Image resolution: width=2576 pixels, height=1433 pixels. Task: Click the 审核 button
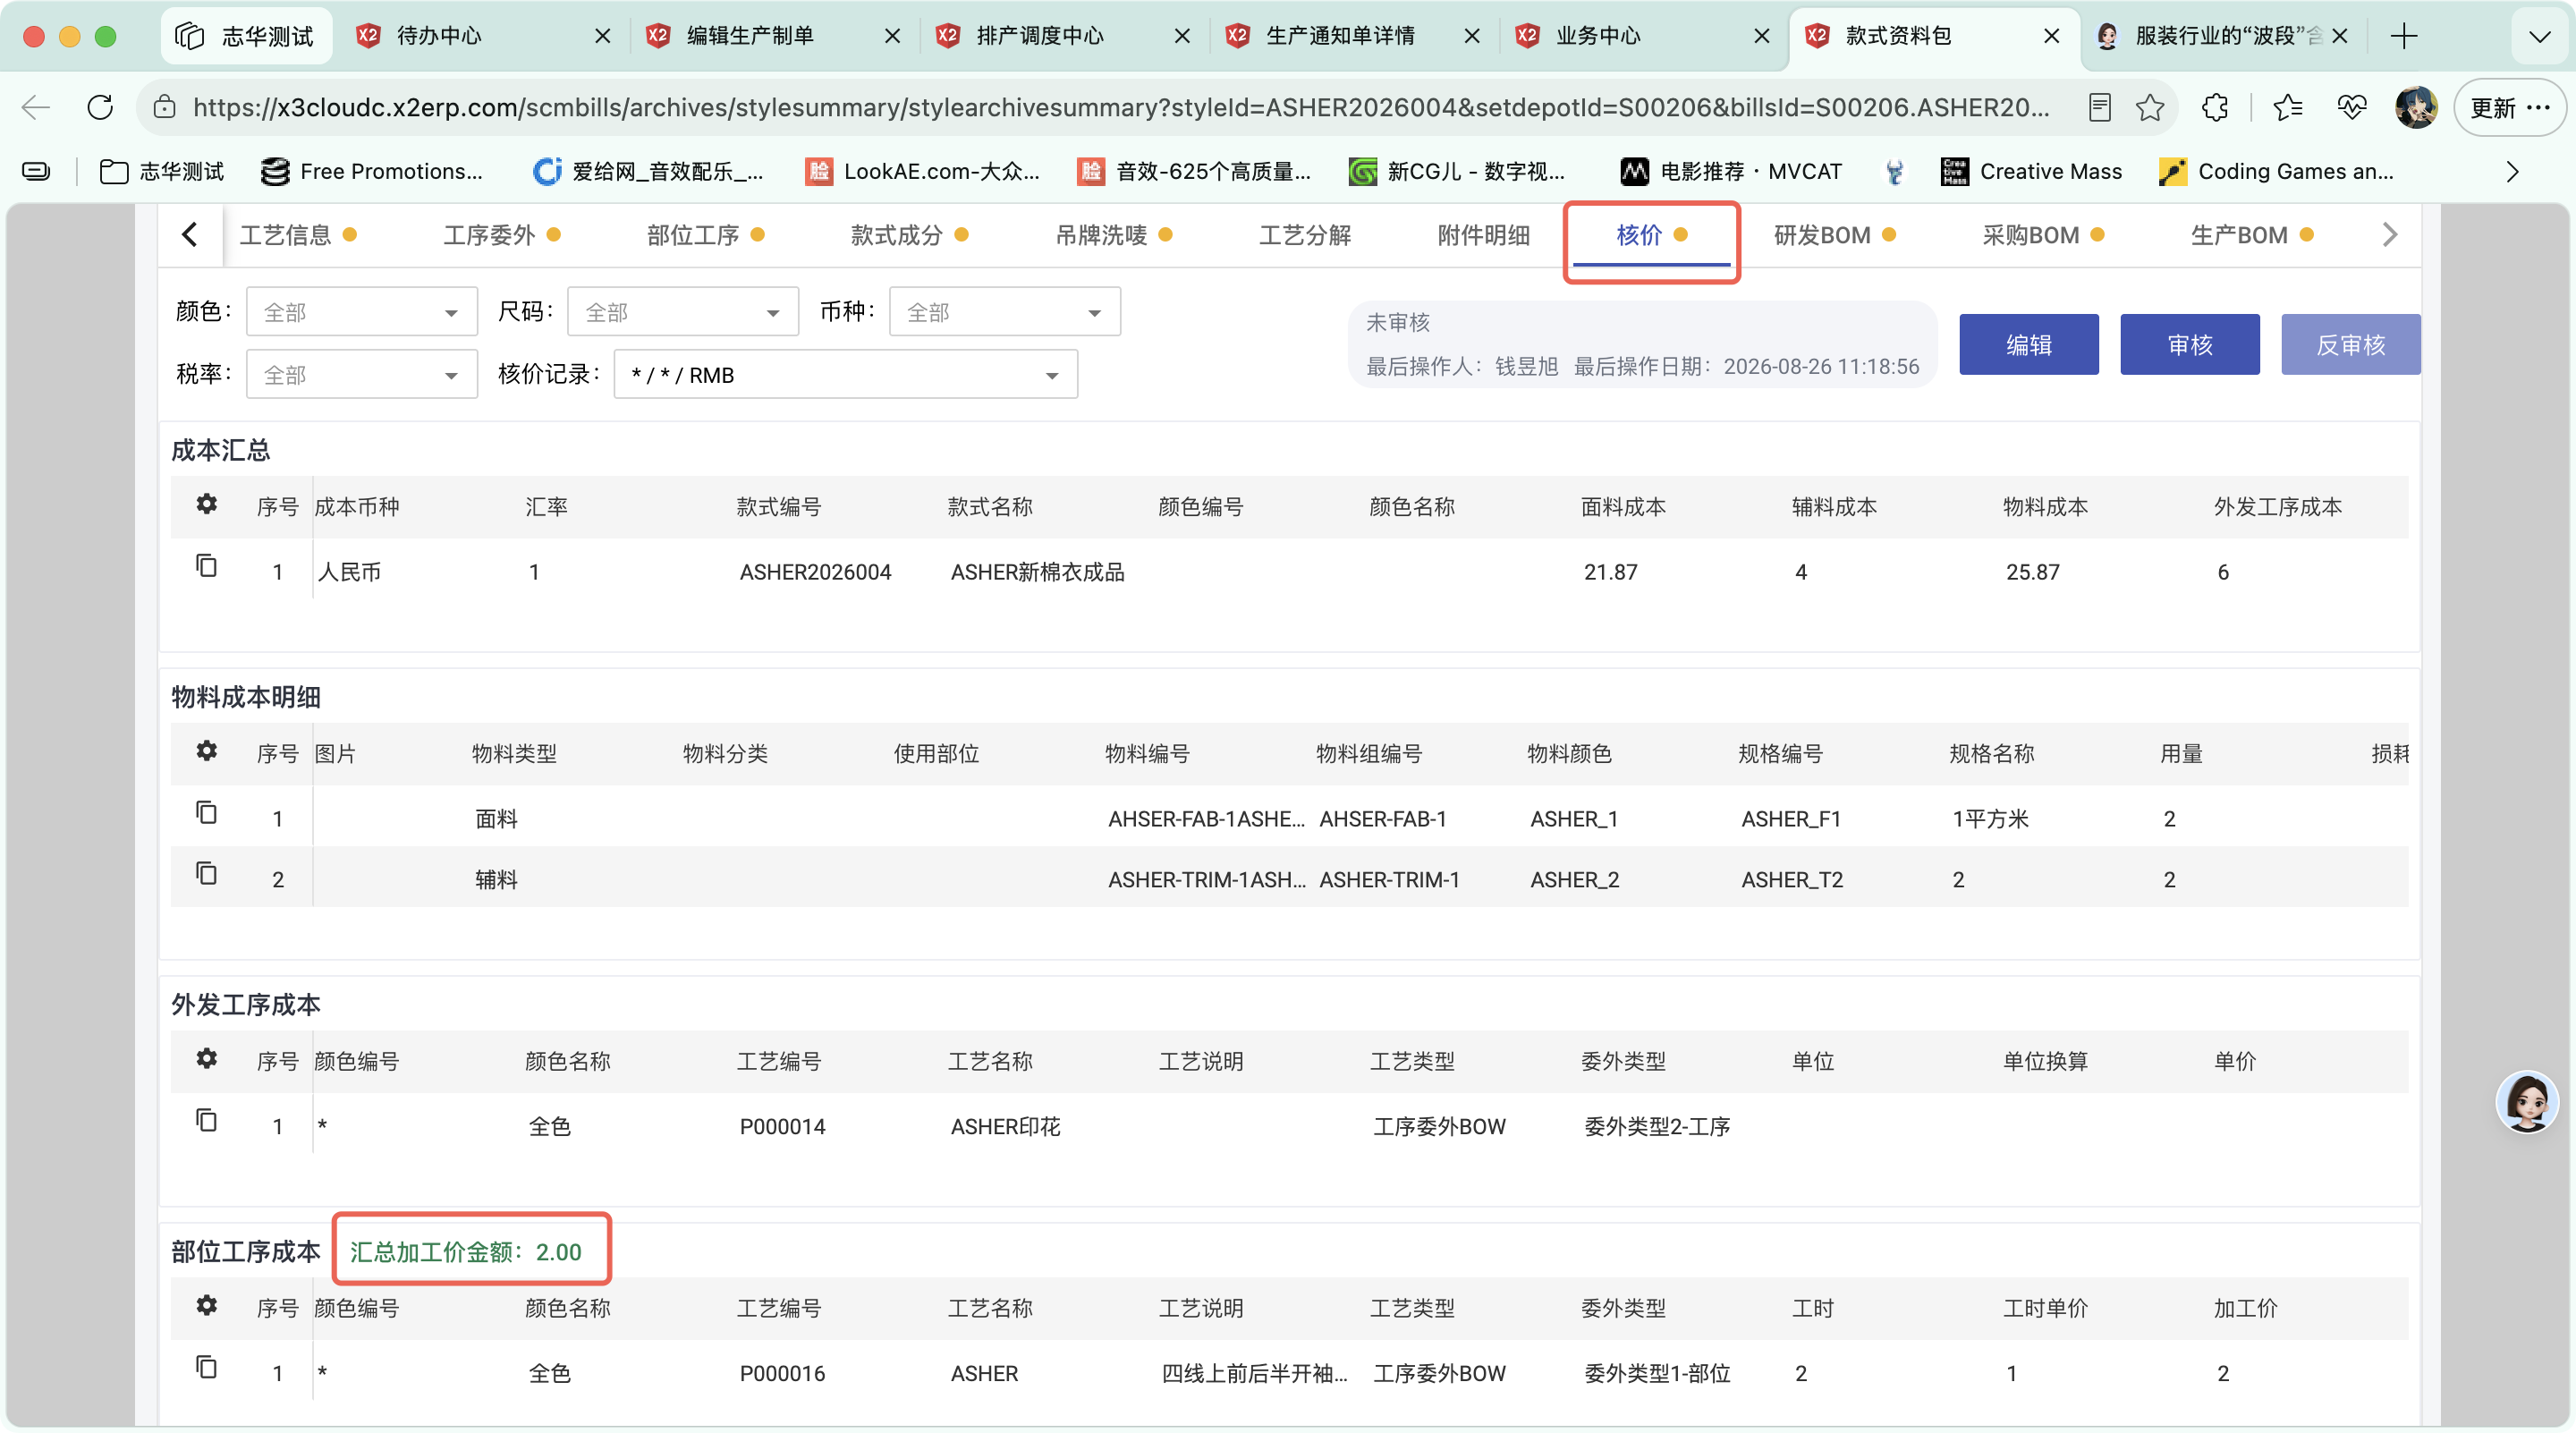[2189, 345]
